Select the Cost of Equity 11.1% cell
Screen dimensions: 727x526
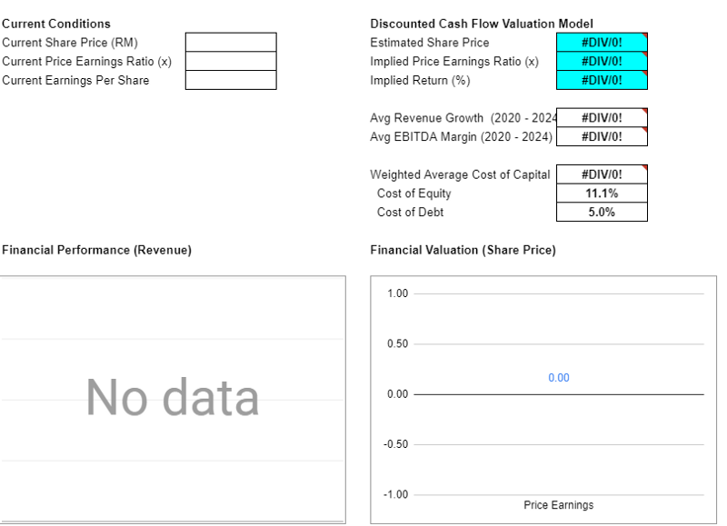[x=601, y=194]
